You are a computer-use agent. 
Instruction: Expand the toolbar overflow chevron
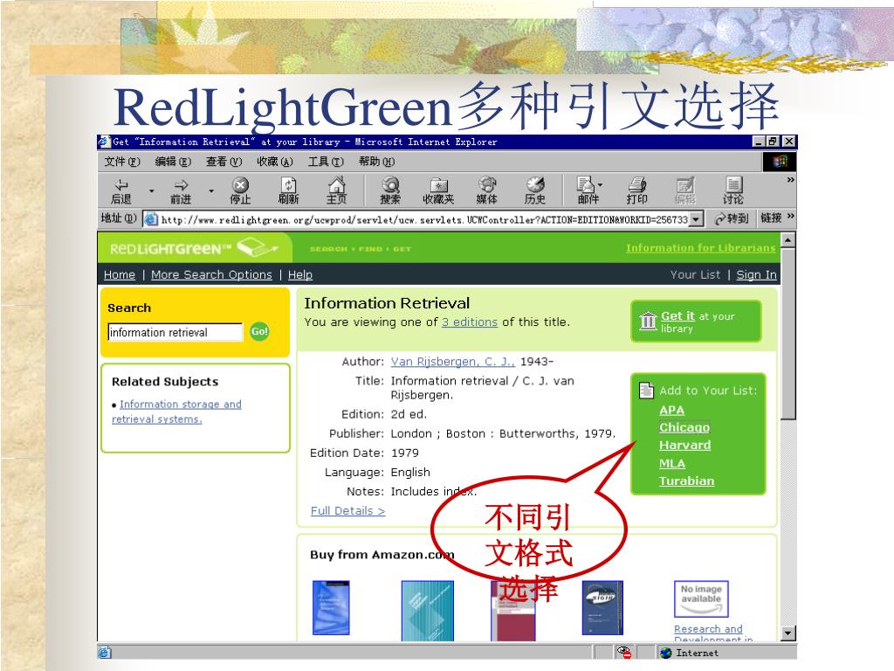pos(790,180)
